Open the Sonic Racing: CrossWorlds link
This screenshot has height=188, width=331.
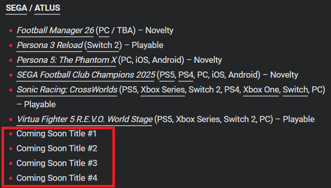[x=67, y=89]
